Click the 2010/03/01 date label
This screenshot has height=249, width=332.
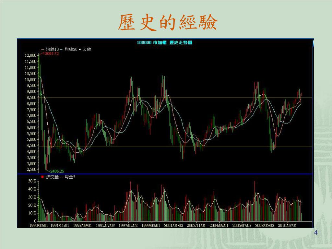[287, 225]
